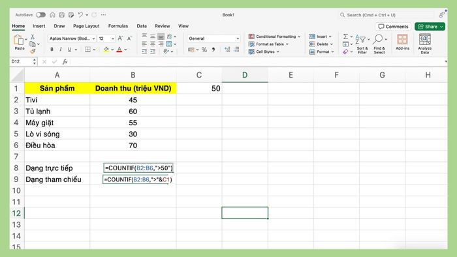This screenshot has width=457, height=257.
Task: Click the Fill down icon
Action: 345,44
